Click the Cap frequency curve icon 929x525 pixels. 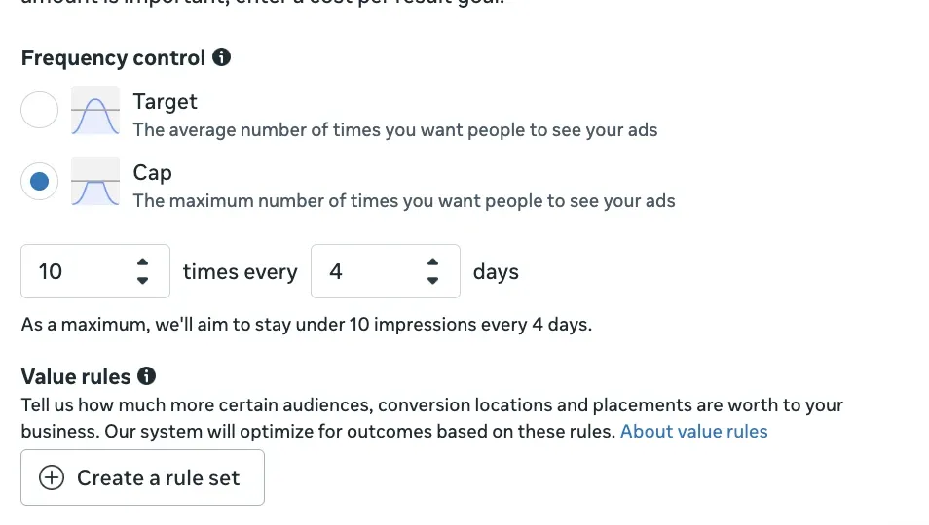(95, 182)
